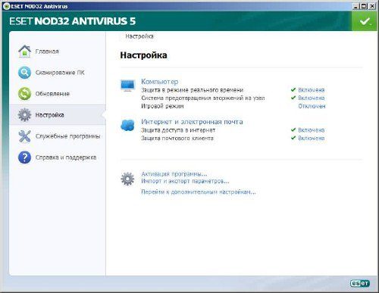Image resolution: width=379 pixels, height=293 pixels.
Task: Click the monitor icon next to Компьютер
Action: (x=127, y=86)
